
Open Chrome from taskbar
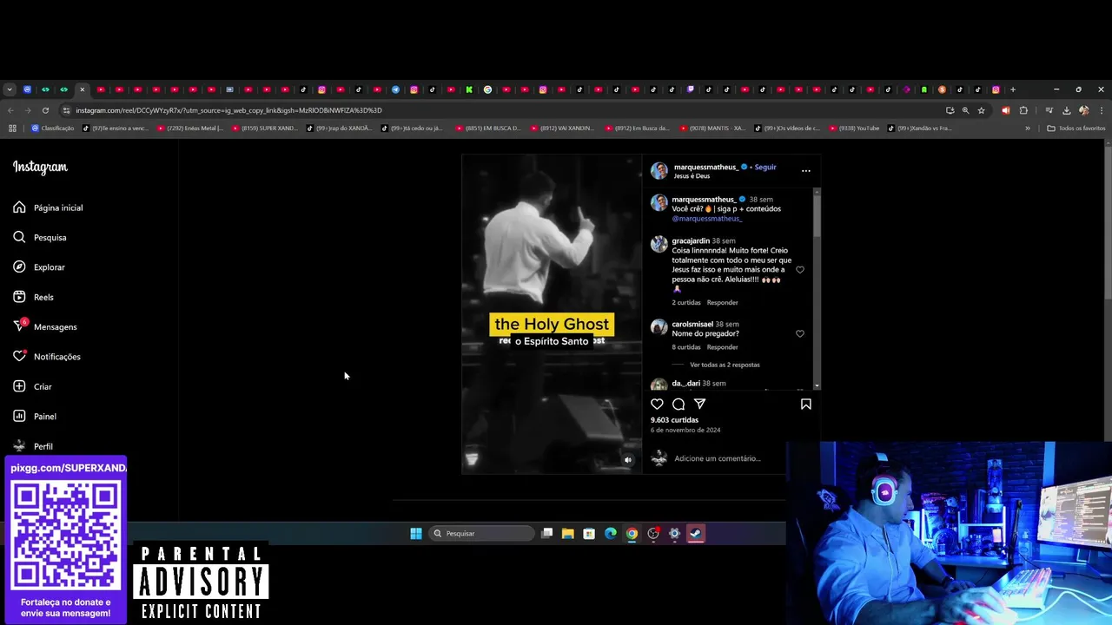click(x=632, y=533)
